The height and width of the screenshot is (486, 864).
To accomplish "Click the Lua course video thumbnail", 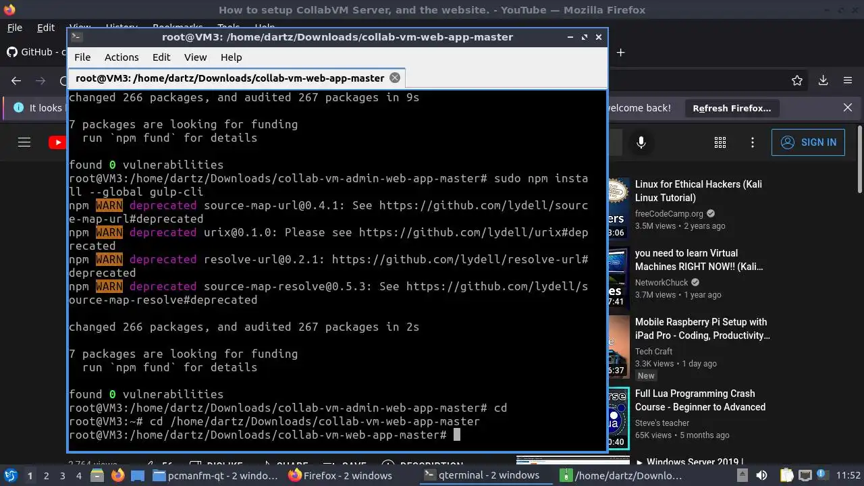I will pyautogui.click(x=618, y=418).
